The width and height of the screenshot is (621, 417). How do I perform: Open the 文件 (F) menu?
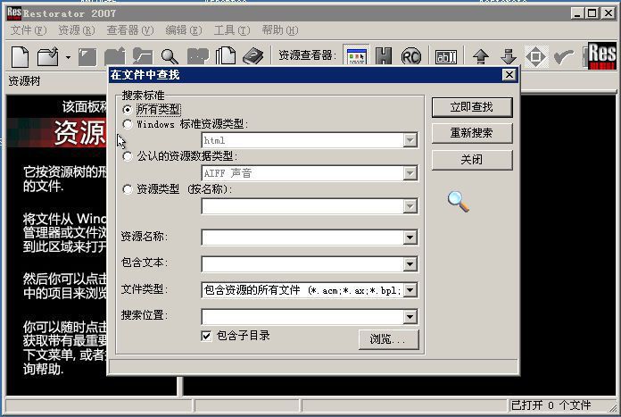click(29, 30)
